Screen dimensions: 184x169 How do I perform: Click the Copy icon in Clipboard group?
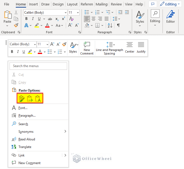[x=16, y=19]
